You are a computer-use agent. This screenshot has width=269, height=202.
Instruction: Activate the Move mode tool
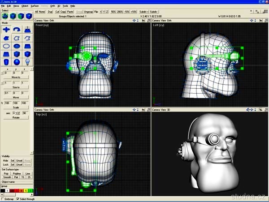point(6,29)
